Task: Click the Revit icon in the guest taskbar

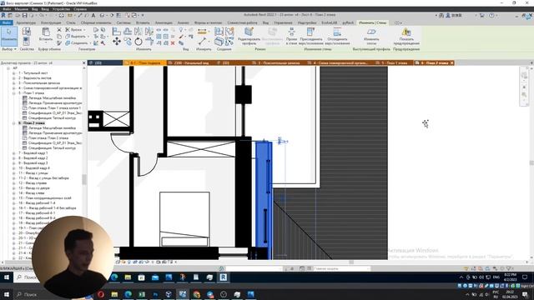Action: tap(223, 277)
